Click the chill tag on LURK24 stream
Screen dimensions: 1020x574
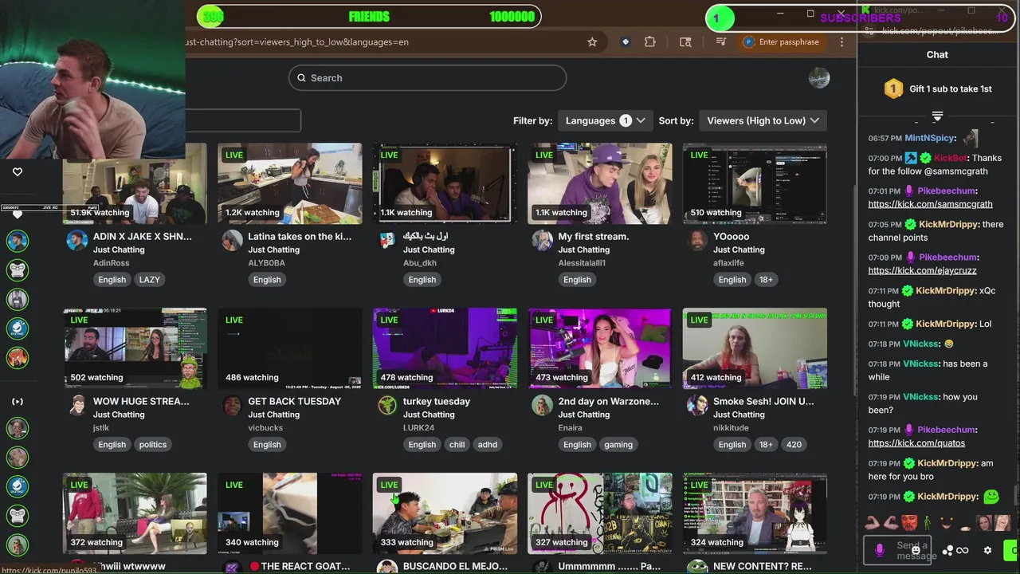point(457,445)
